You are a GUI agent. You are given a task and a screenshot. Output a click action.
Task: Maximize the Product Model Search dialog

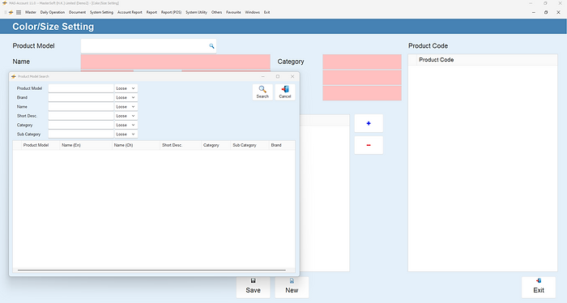[278, 76]
